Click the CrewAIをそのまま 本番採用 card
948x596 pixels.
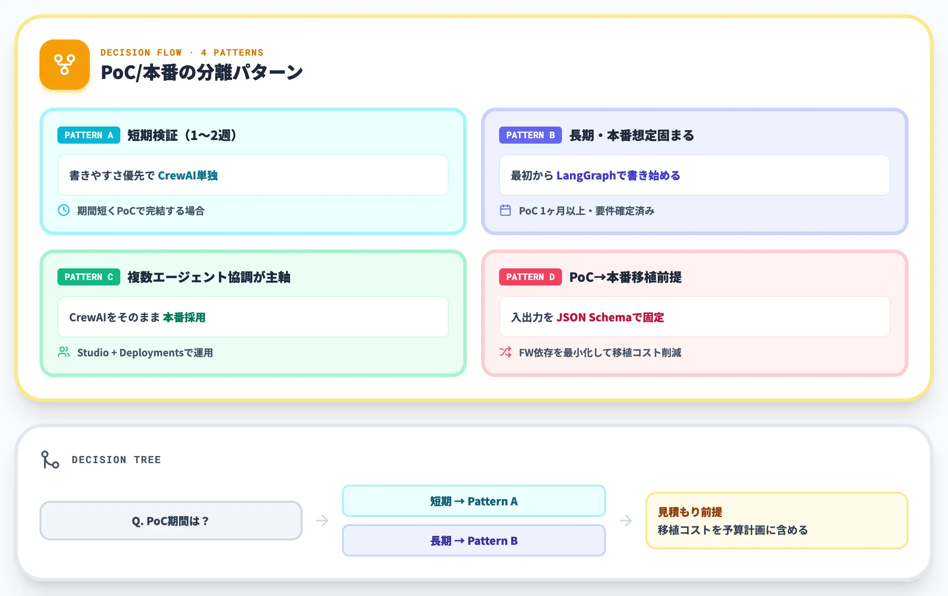253,317
